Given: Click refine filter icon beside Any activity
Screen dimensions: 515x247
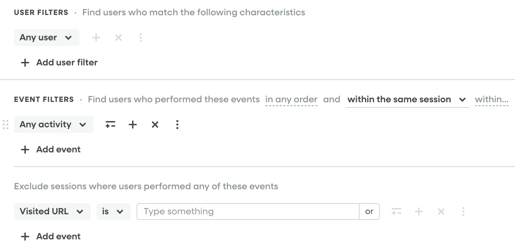Looking at the screenshot, I should click(x=110, y=125).
